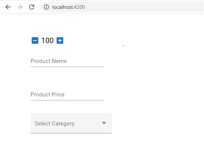The image size is (204, 160).
Task: Click the underline beneath Product Name
Action: 67,67
